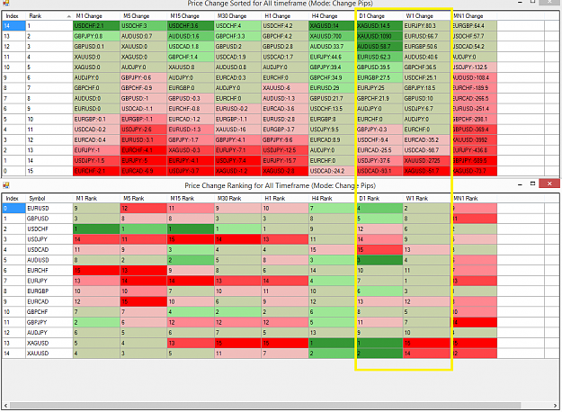
Task: Minimize the Price Change Ranking window
Action: (x=520, y=184)
